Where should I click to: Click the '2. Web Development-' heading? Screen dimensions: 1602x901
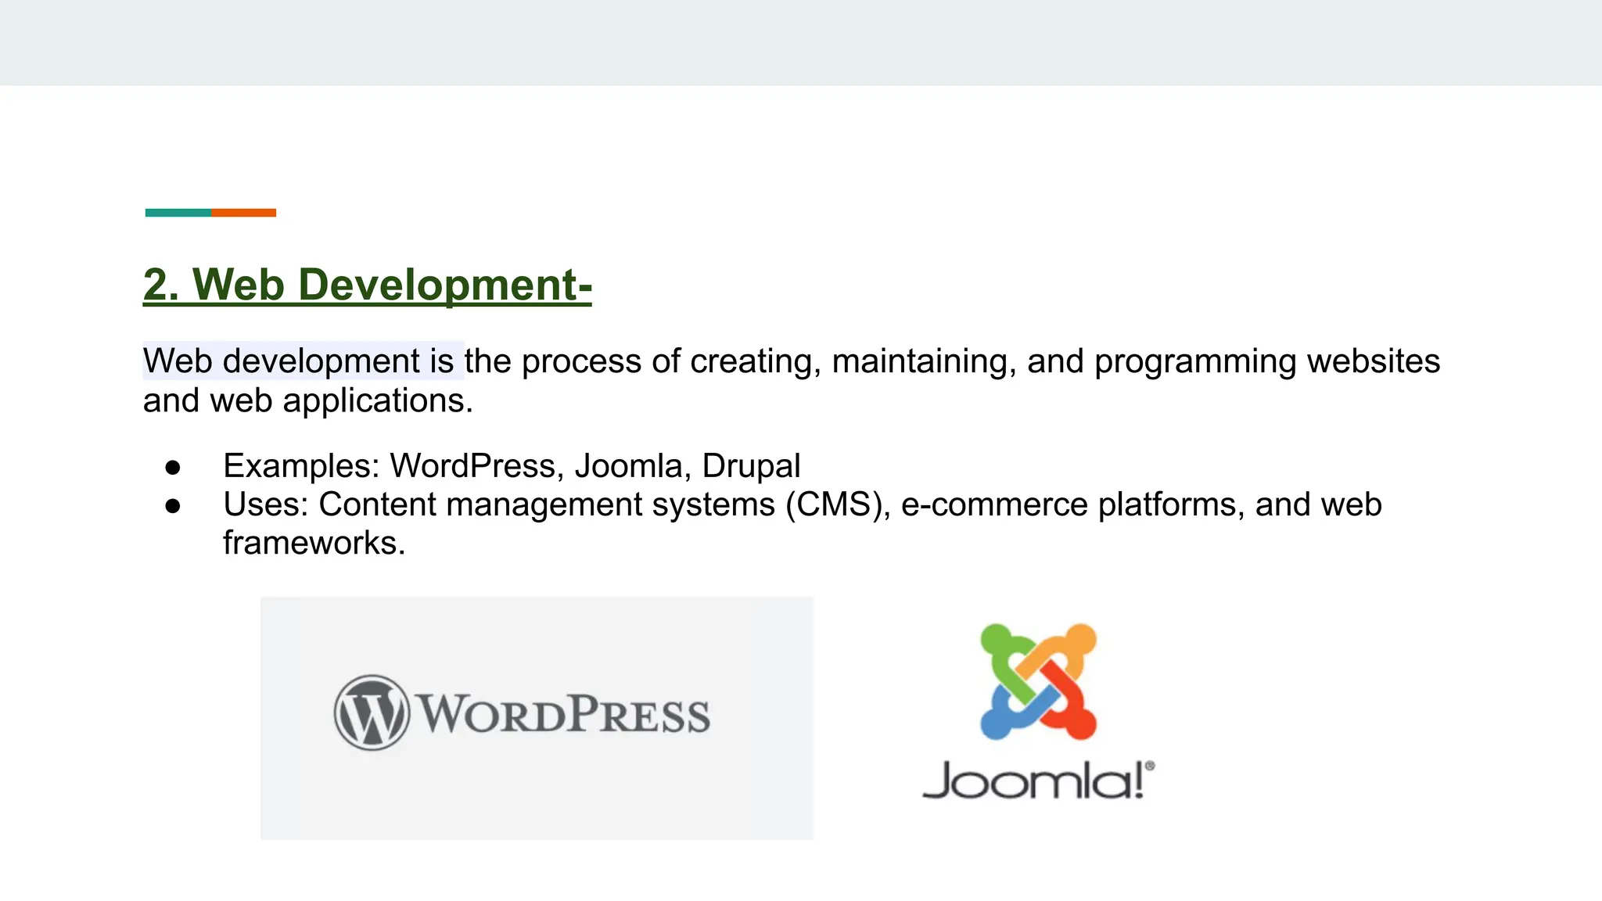(x=368, y=284)
